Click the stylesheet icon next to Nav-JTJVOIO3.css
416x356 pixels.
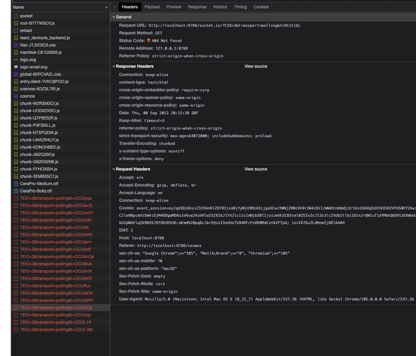point(16,45)
